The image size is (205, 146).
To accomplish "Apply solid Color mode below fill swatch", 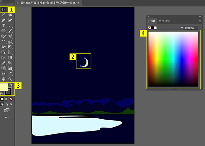I will coord(2,99).
